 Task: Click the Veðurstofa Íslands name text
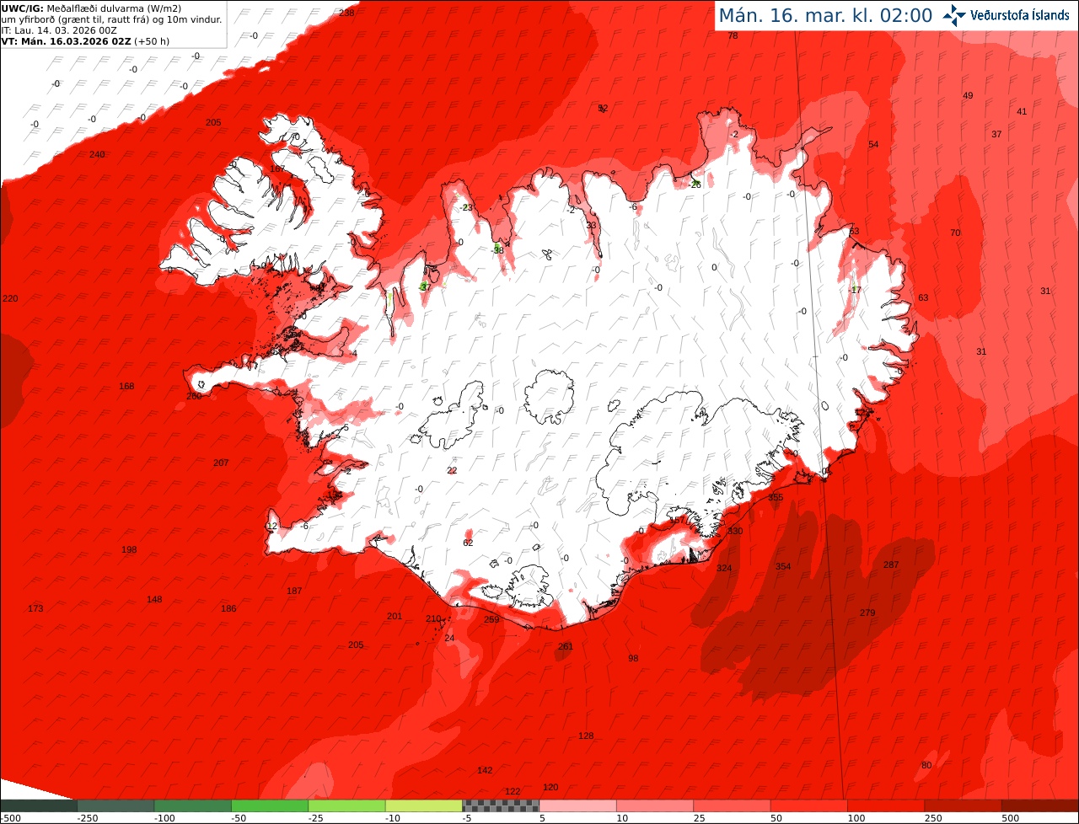coord(1020,15)
